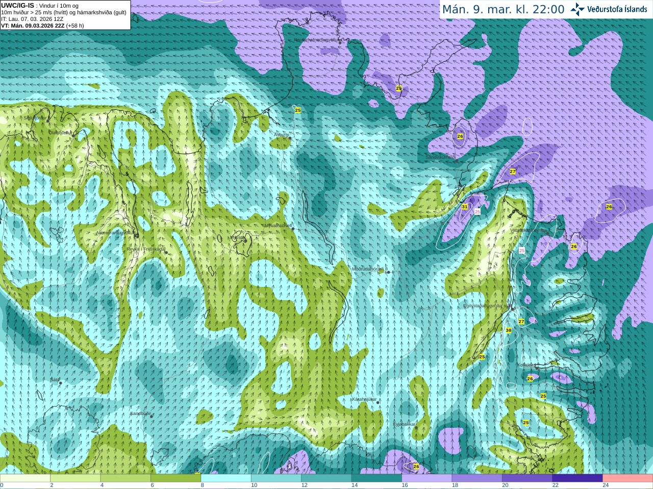Click the Ólafsfjörður station label
653x489 pixels.
pos(61,133)
